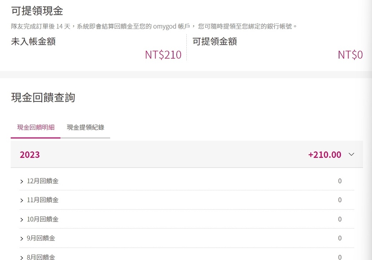Viewport: 372px width, 260px height.
Task: Expand the 12月回饋金 row arrow
Action: pyautogui.click(x=21, y=181)
